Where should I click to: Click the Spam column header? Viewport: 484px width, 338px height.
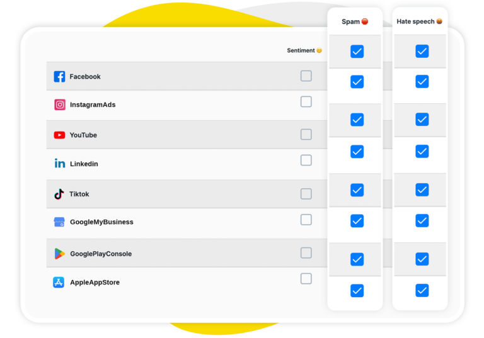tap(355, 21)
